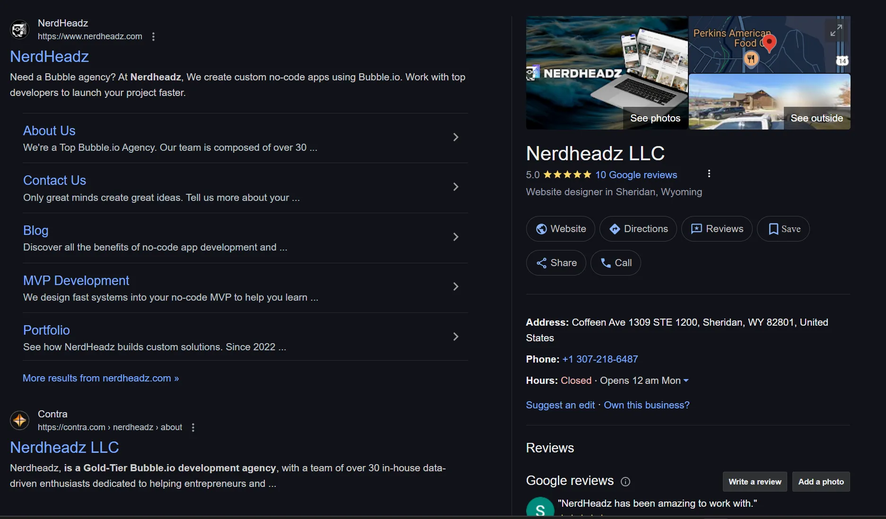Image resolution: width=886 pixels, height=519 pixels.
Task: Click the Perkins restaurant marker on the map
Action: tap(751, 59)
